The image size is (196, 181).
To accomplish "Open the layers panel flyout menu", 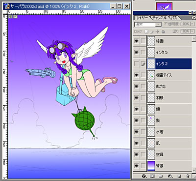I will click(194, 17).
